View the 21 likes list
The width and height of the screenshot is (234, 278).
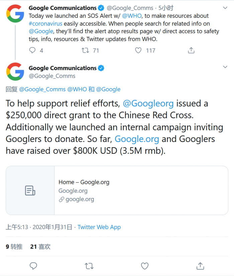pyautogui.click(x=40, y=247)
